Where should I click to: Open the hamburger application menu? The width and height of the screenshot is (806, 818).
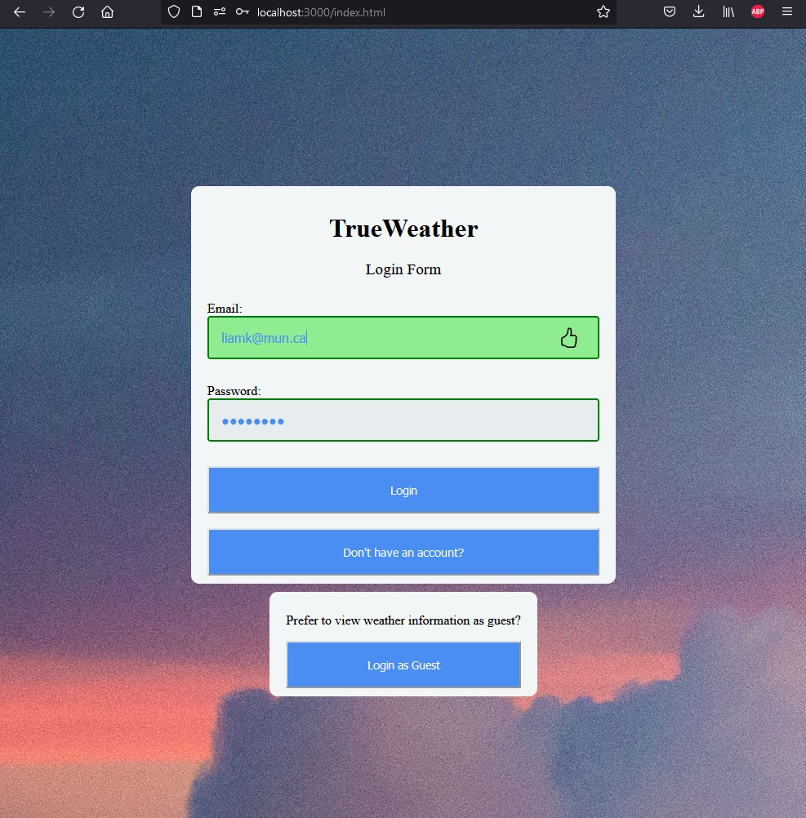click(x=786, y=11)
